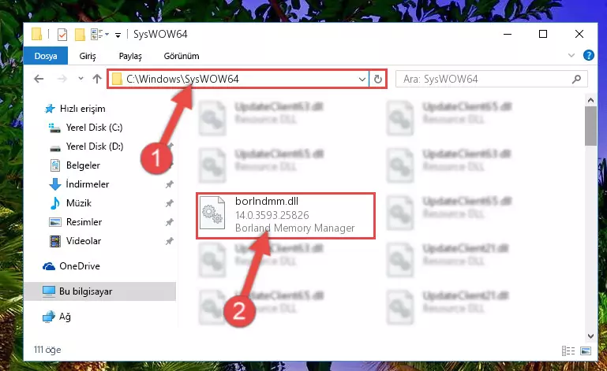This screenshot has width=607, height=371.
Task: Expand the Customize Quick Access Toolbar arrow
Action: tap(118, 35)
